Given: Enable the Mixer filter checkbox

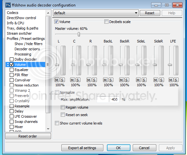Looking at the screenshot, I should pyautogui.click(x=12, y=127).
